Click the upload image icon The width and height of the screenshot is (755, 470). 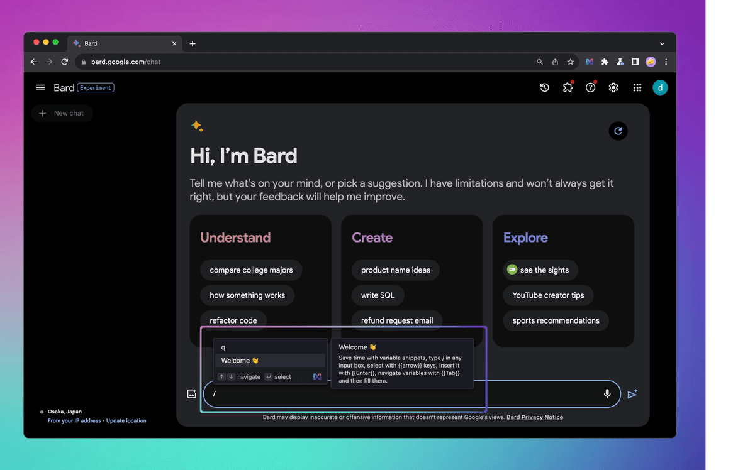pos(192,394)
